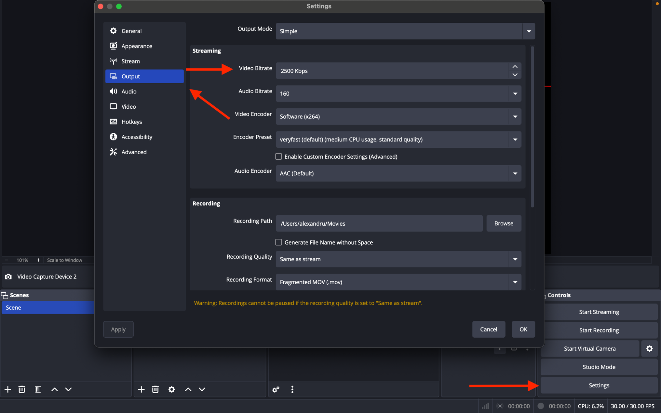
Task: Add a new source with plus icon
Action: [x=141, y=389]
